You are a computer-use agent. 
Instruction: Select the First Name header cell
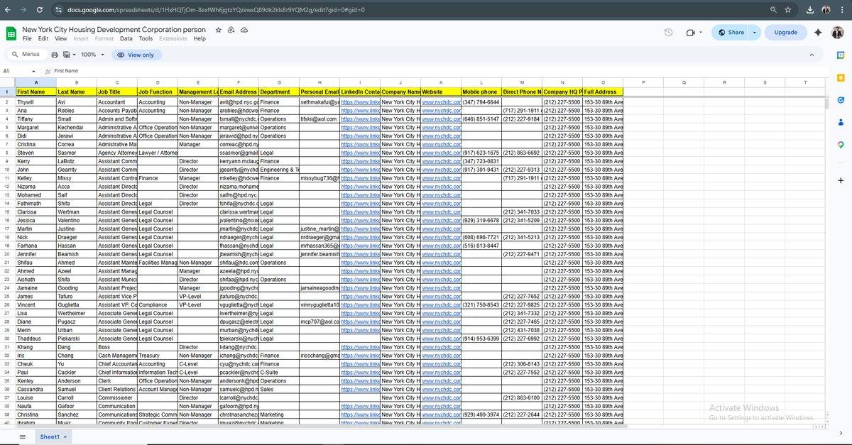(x=35, y=92)
